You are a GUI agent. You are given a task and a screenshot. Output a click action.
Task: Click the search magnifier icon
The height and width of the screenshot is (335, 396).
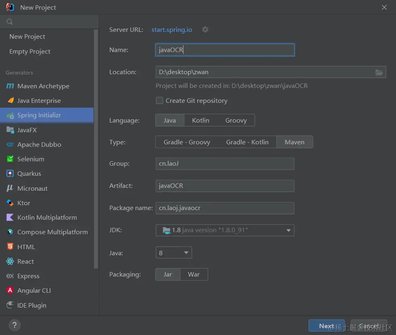(10, 22)
